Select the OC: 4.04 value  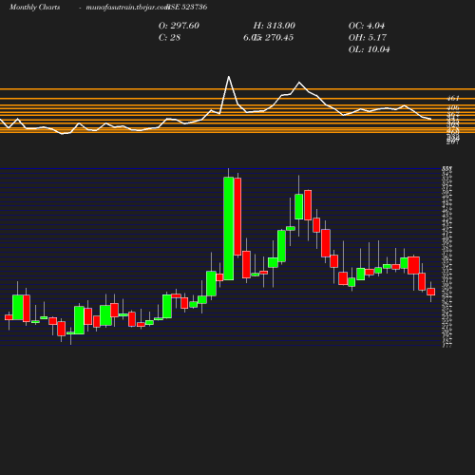click(367, 26)
